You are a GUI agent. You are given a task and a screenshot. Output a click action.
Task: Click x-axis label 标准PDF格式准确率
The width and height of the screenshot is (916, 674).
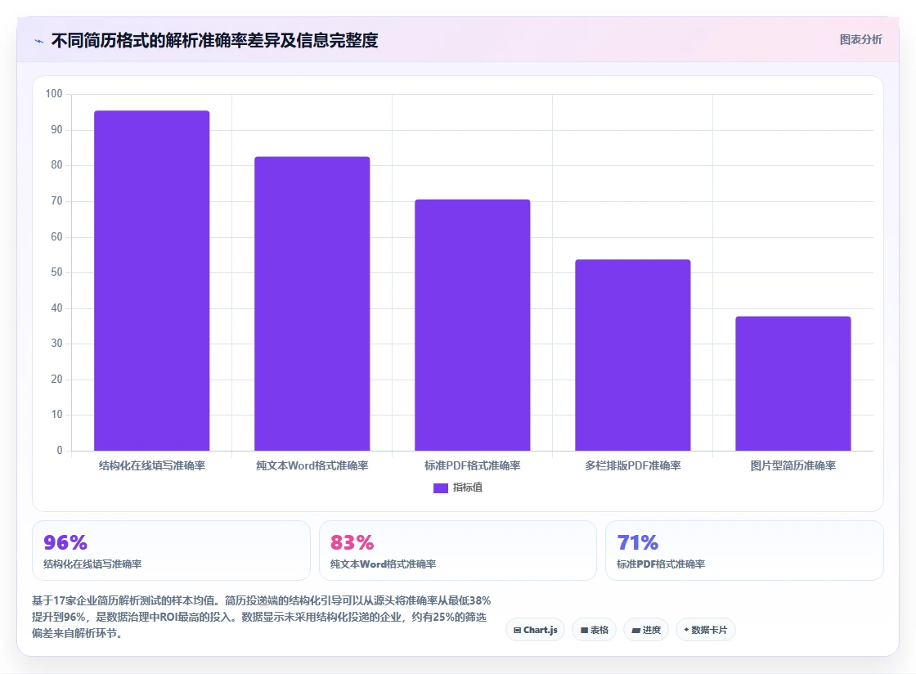pyautogui.click(x=473, y=465)
